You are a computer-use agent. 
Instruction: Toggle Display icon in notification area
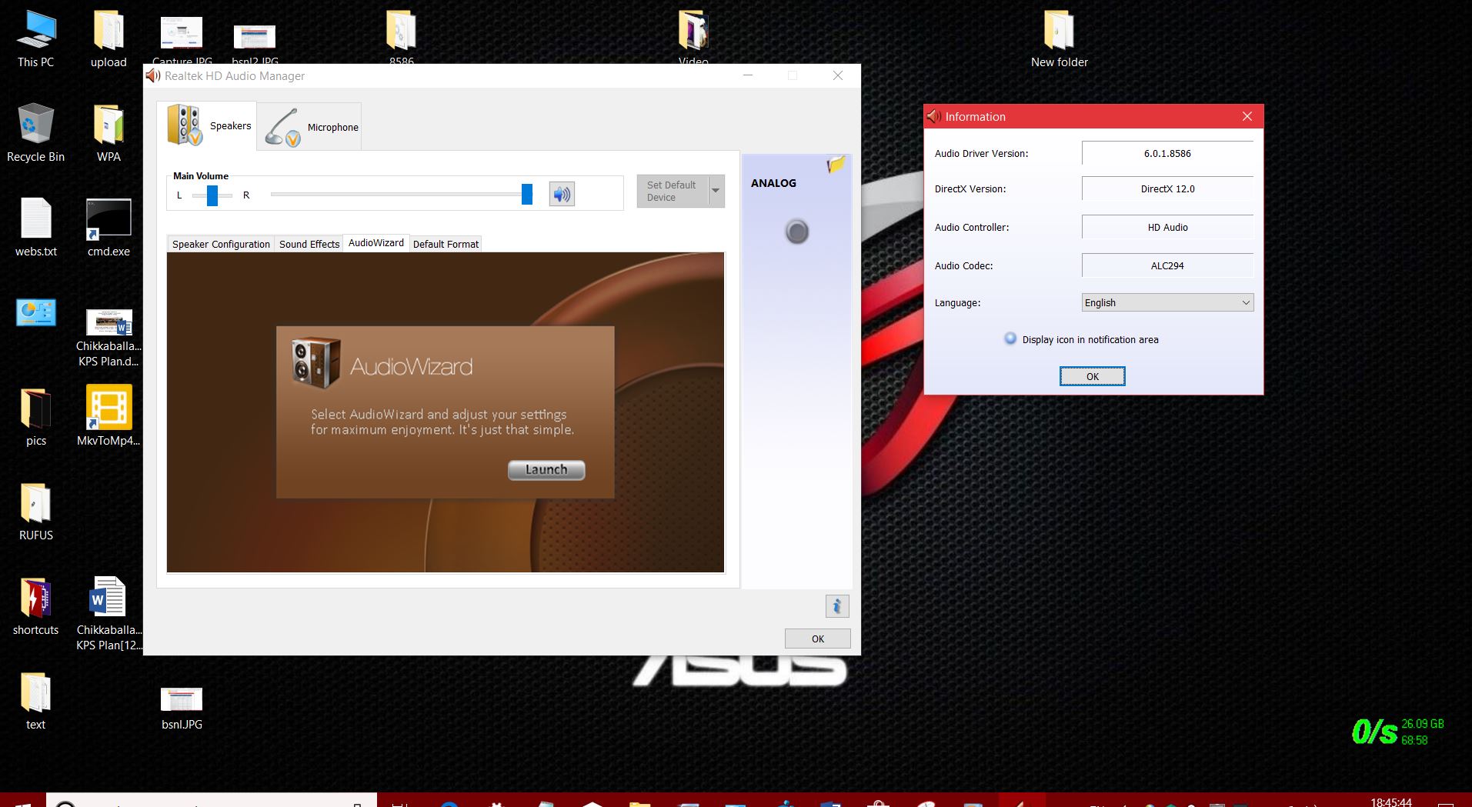click(1010, 338)
